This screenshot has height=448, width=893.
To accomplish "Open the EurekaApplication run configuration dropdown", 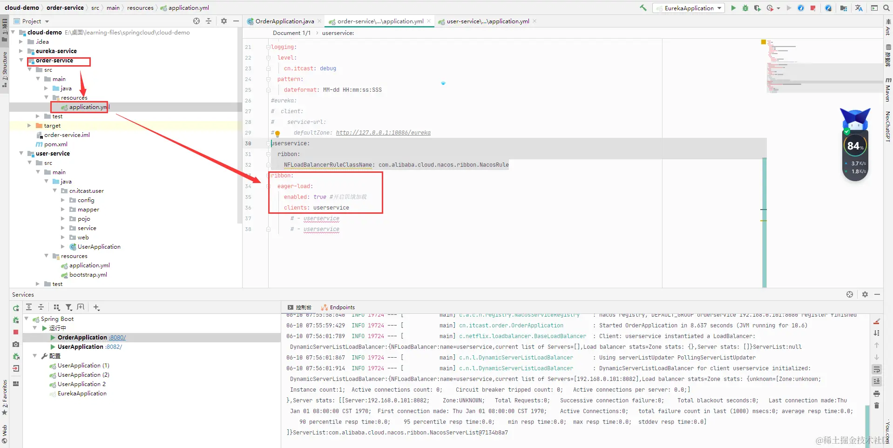I will [x=689, y=8].
